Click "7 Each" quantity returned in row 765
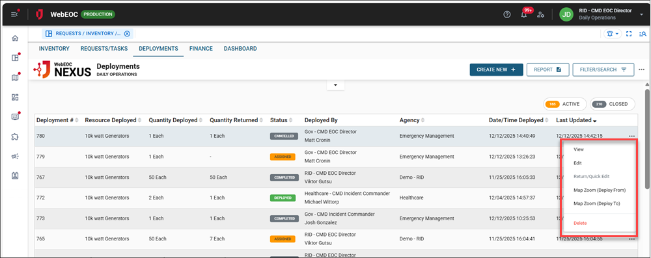Image resolution: width=651 pixels, height=258 pixels. click(217, 239)
